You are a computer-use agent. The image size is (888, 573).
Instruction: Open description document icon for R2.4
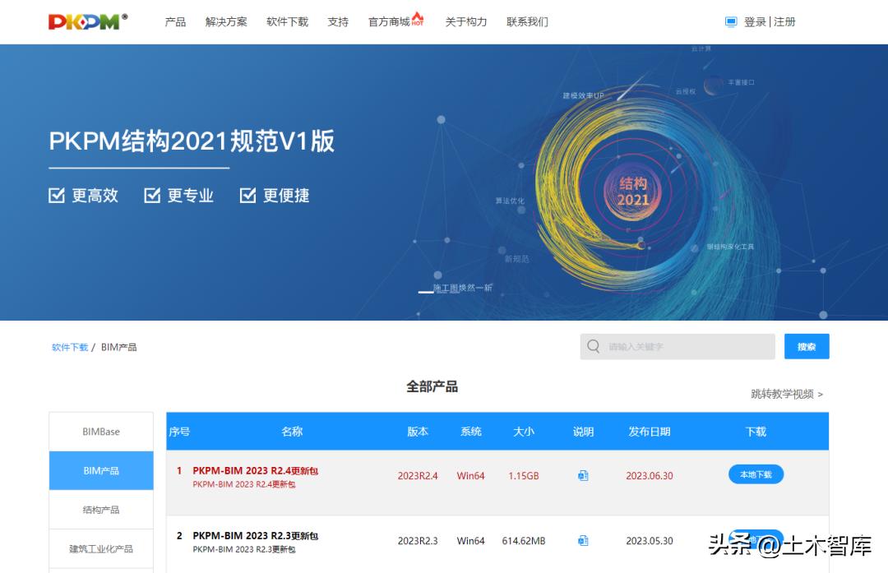coord(583,476)
